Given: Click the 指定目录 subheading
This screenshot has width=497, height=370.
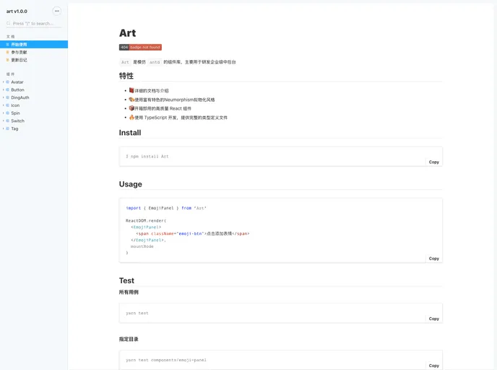Looking at the screenshot, I should [x=129, y=339].
